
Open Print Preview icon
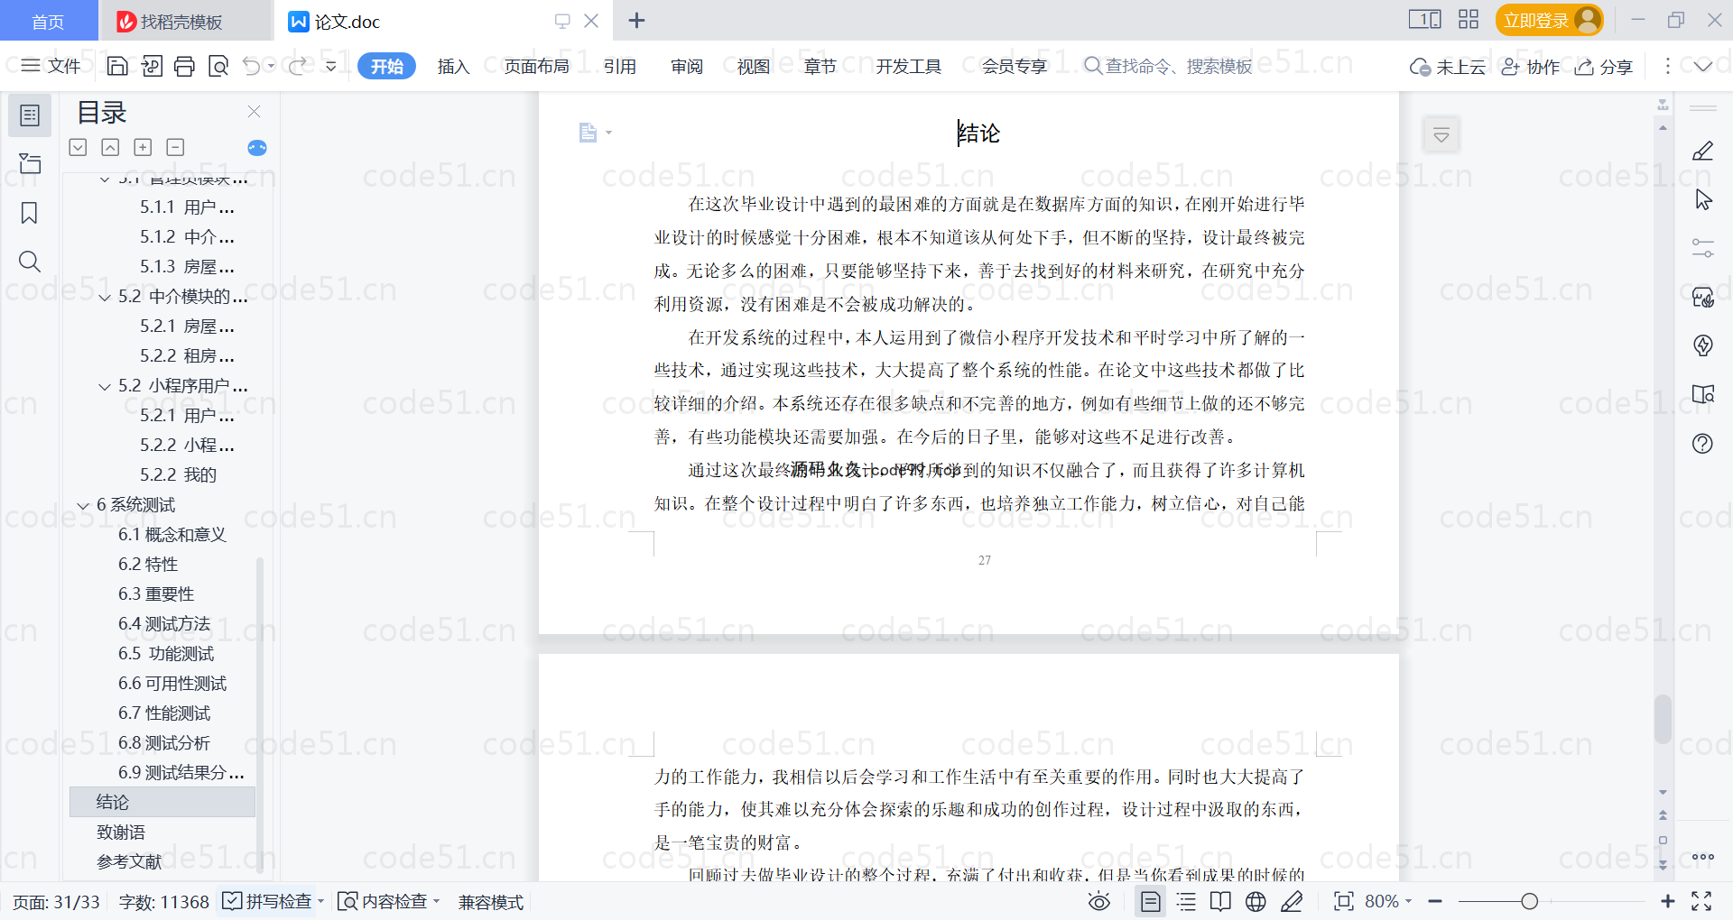[218, 66]
